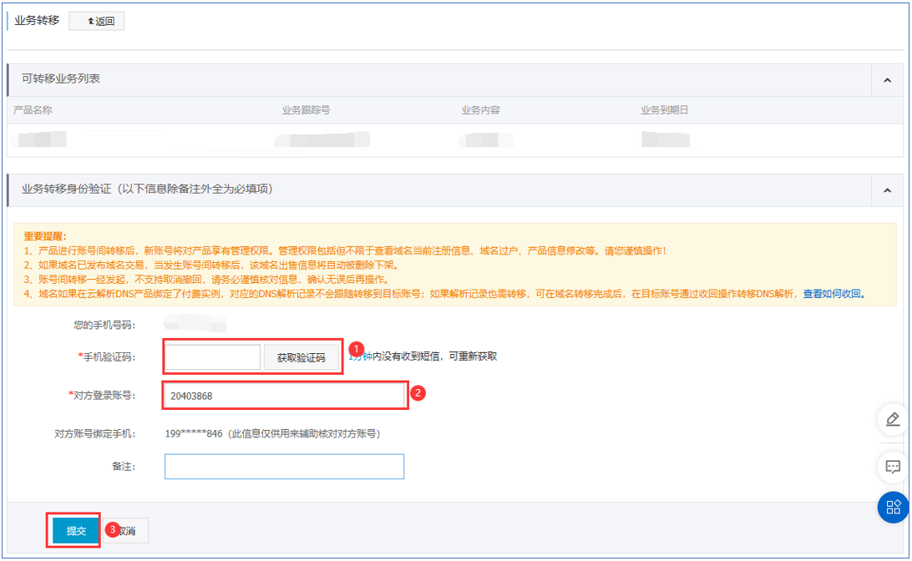Click the blue apps grid floating button
Viewport: 912px width, 561px height.
(x=893, y=507)
